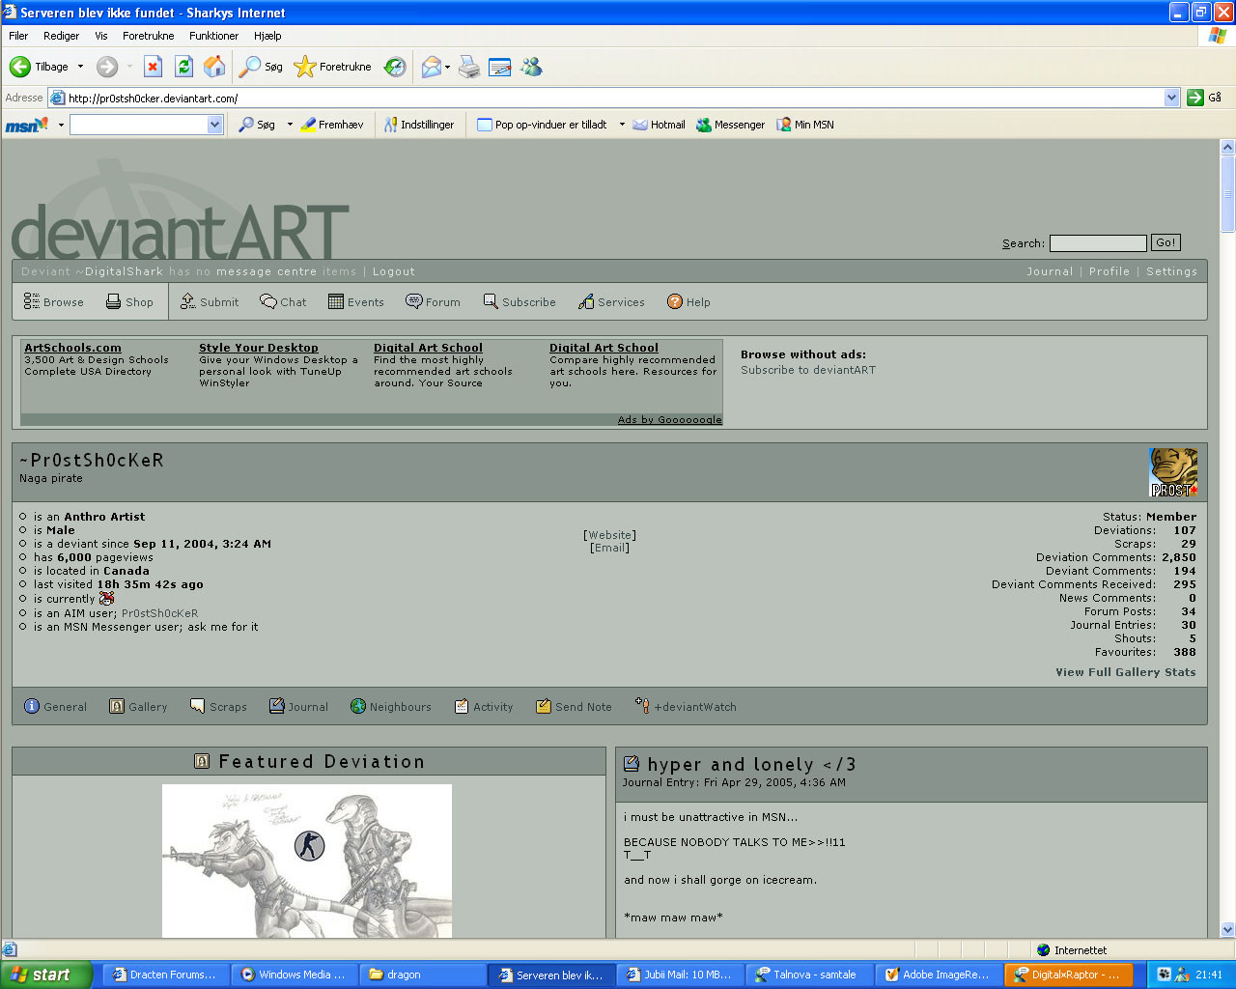Image resolution: width=1236 pixels, height=989 pixels.
Task: Click the Subscribe icon
Action: click(491, 301)
